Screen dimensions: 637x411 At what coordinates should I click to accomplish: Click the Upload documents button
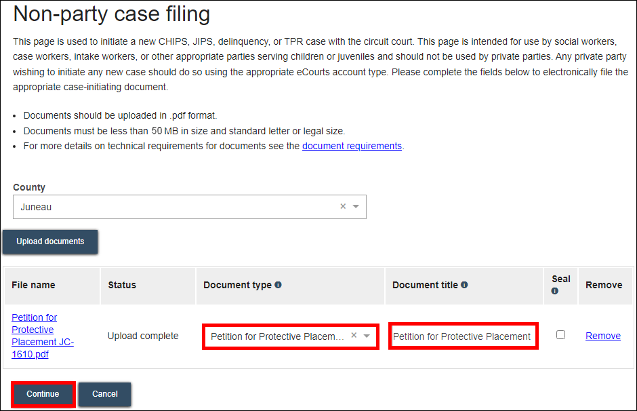pos(49,241)
